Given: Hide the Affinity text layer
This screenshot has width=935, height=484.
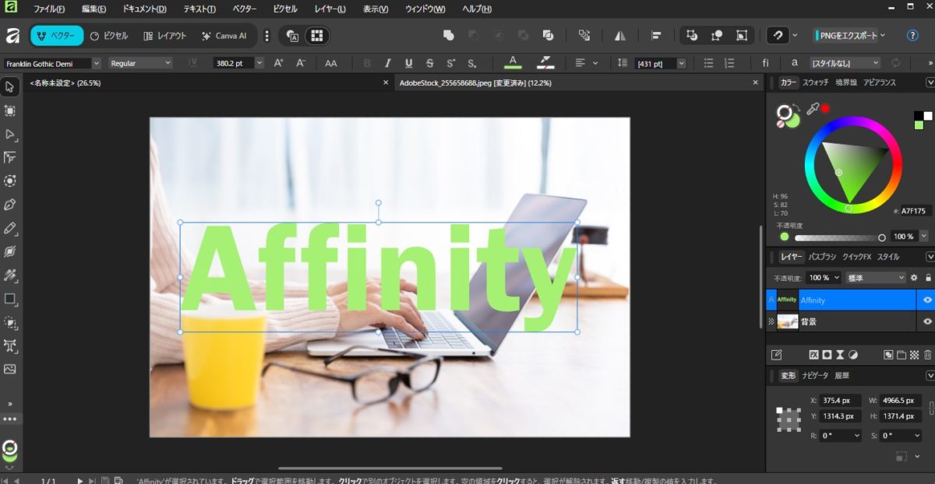Looking at the screenshot, I should coord(927,300).
